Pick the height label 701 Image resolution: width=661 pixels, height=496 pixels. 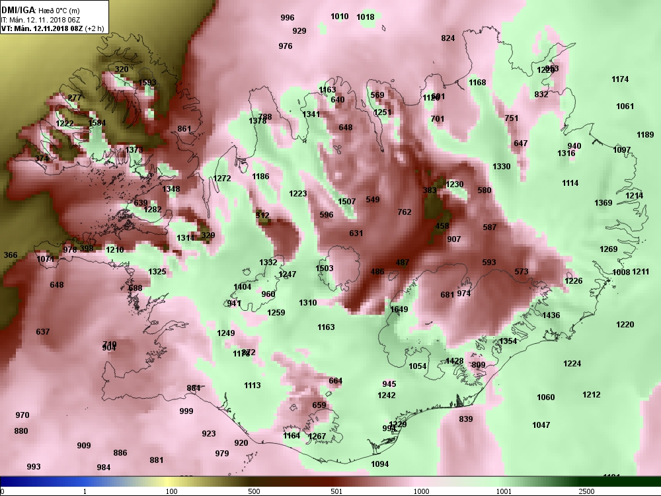pyautogui.click(x=437, y=119)
